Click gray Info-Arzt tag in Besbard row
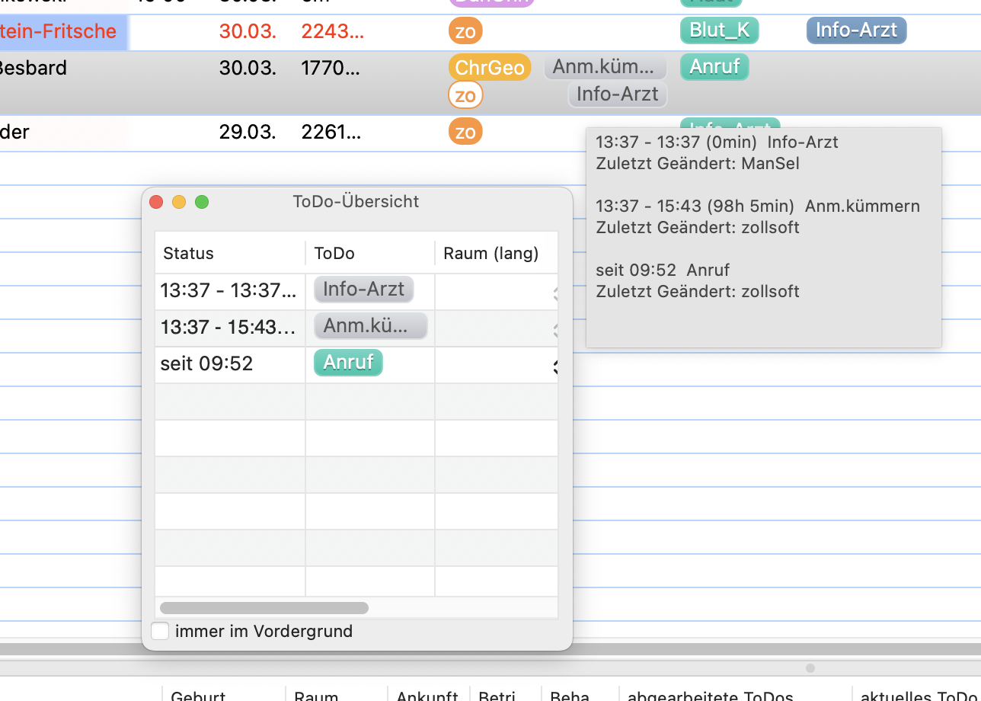981x701 pixels. click(x=618, y=94)
